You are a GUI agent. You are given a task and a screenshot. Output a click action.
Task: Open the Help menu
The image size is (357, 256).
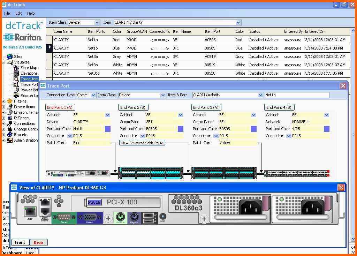tap(31, 14)
